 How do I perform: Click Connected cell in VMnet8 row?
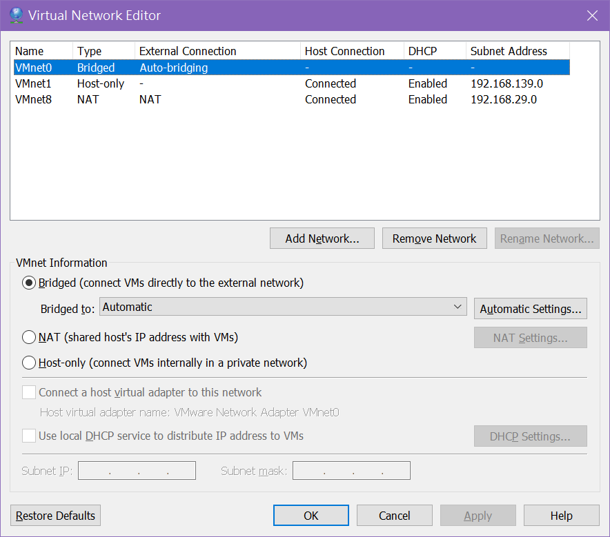click(331, 99)
